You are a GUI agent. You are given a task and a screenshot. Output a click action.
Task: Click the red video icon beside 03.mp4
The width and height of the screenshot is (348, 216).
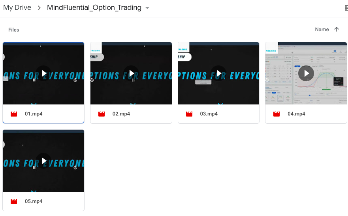pos(189,114)
